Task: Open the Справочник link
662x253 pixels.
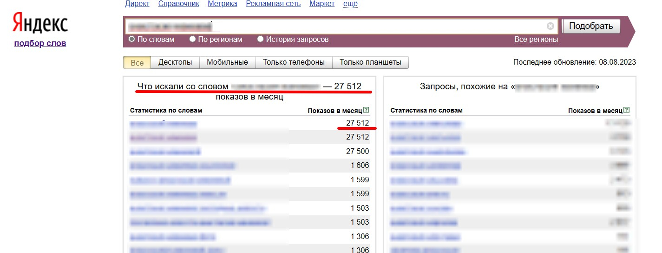Action: pos(178,4)
